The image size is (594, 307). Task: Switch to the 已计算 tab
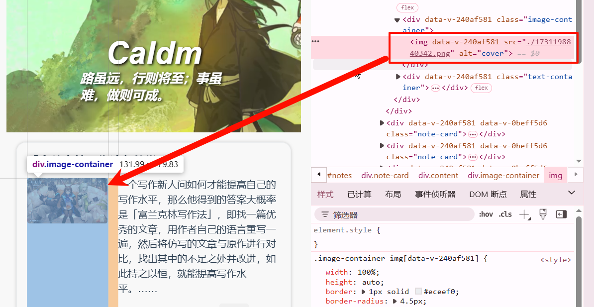[x=359, y=195]
